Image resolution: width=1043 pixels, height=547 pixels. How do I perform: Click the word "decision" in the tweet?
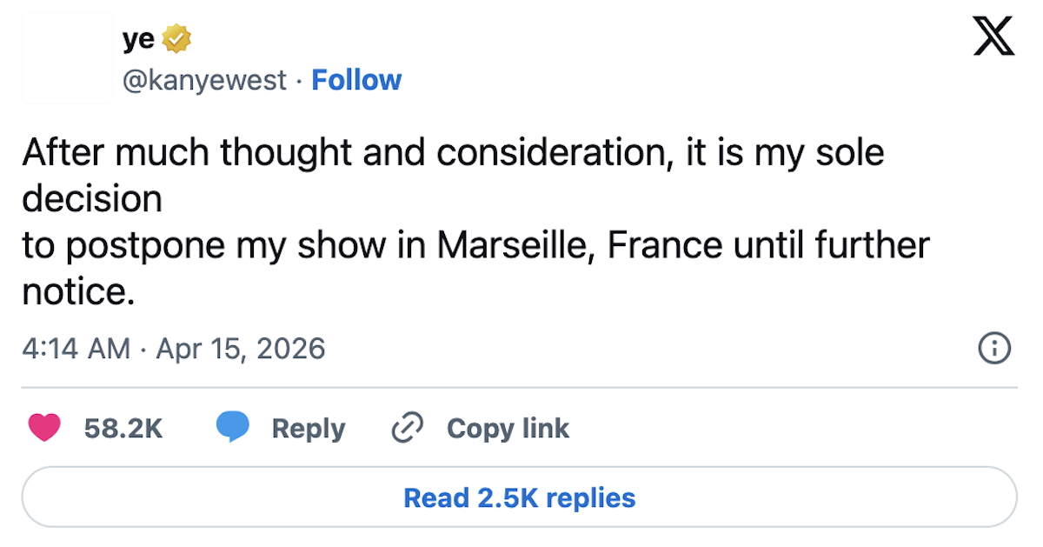coord(92,199)
